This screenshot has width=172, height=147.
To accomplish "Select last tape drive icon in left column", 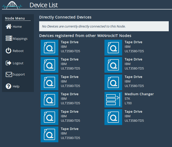I will coord(49,134).
